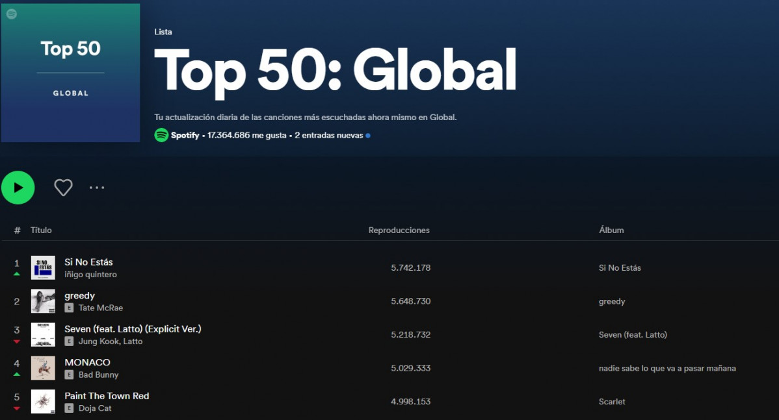Open artist iñigo quintero

coord(90,274)
